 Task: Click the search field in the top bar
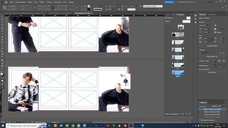coord(206,2)
